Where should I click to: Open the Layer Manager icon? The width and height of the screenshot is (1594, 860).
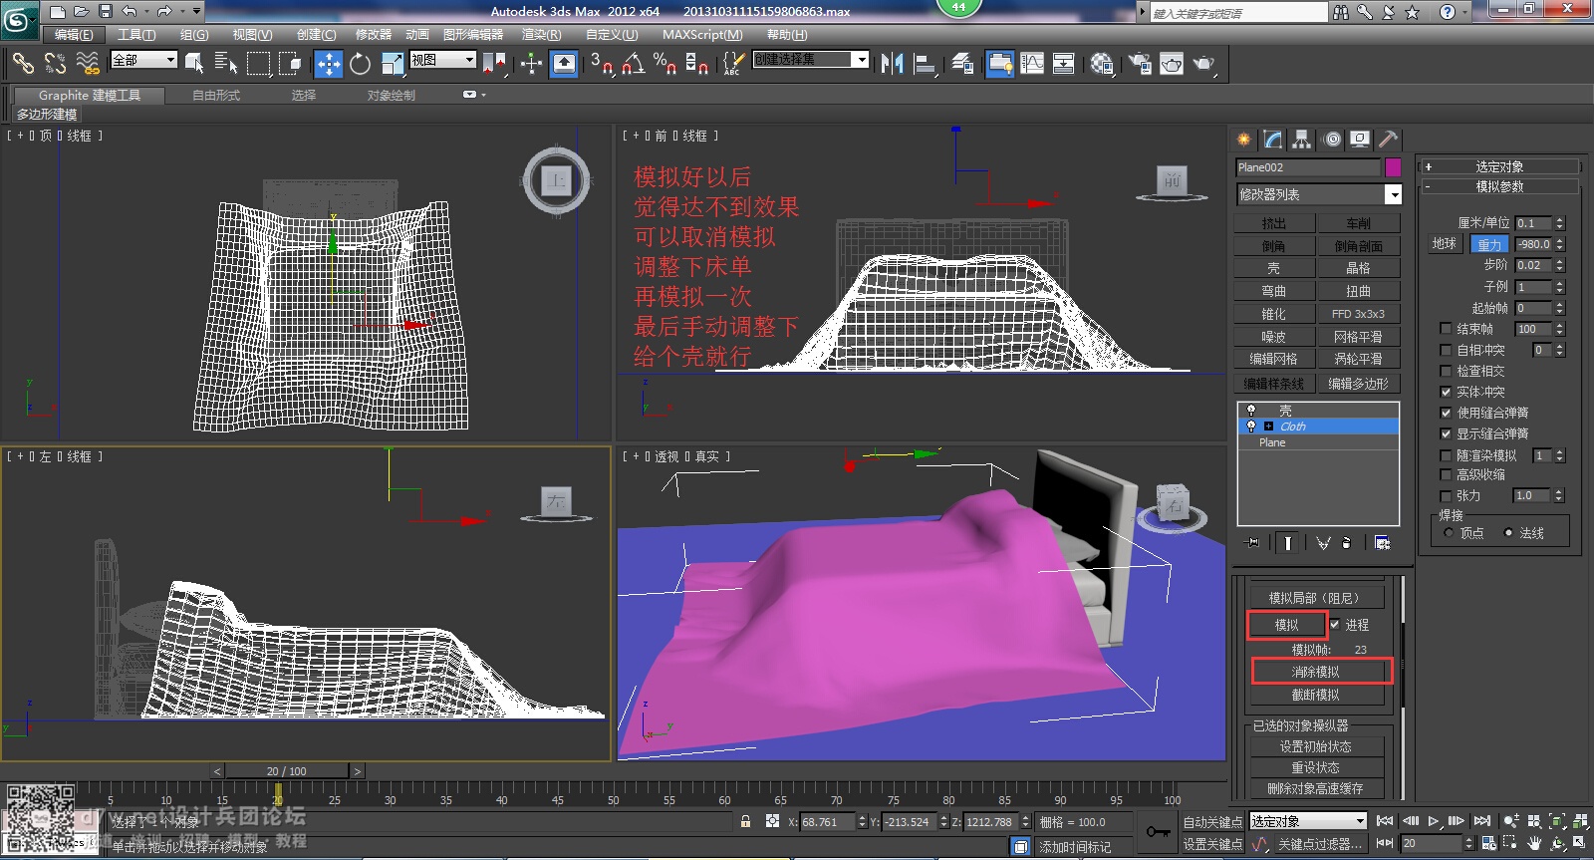tap(962, 64)
